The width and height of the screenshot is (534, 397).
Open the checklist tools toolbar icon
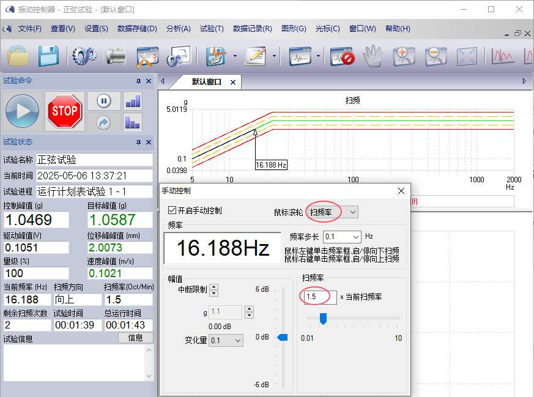(147, 56)
